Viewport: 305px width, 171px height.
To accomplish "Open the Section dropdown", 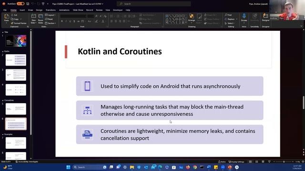I will click(51, 23).
